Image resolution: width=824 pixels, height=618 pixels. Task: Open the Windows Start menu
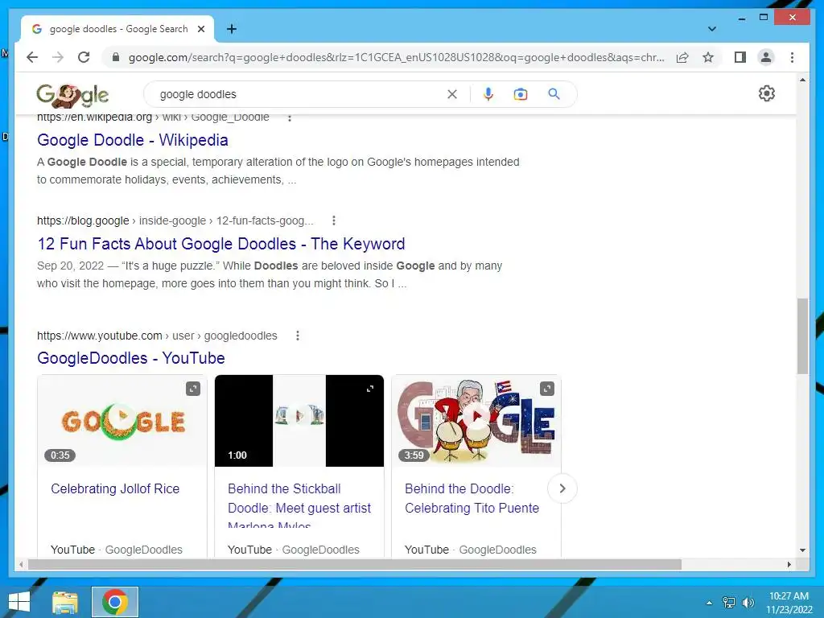click(19, 602)
